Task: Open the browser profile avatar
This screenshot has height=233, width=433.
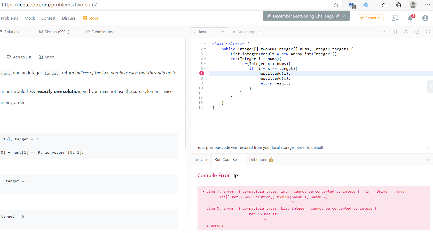Action: click(413, 5)
